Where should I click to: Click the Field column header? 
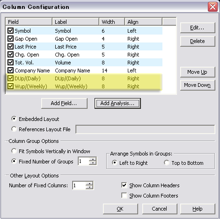point(29,22)
